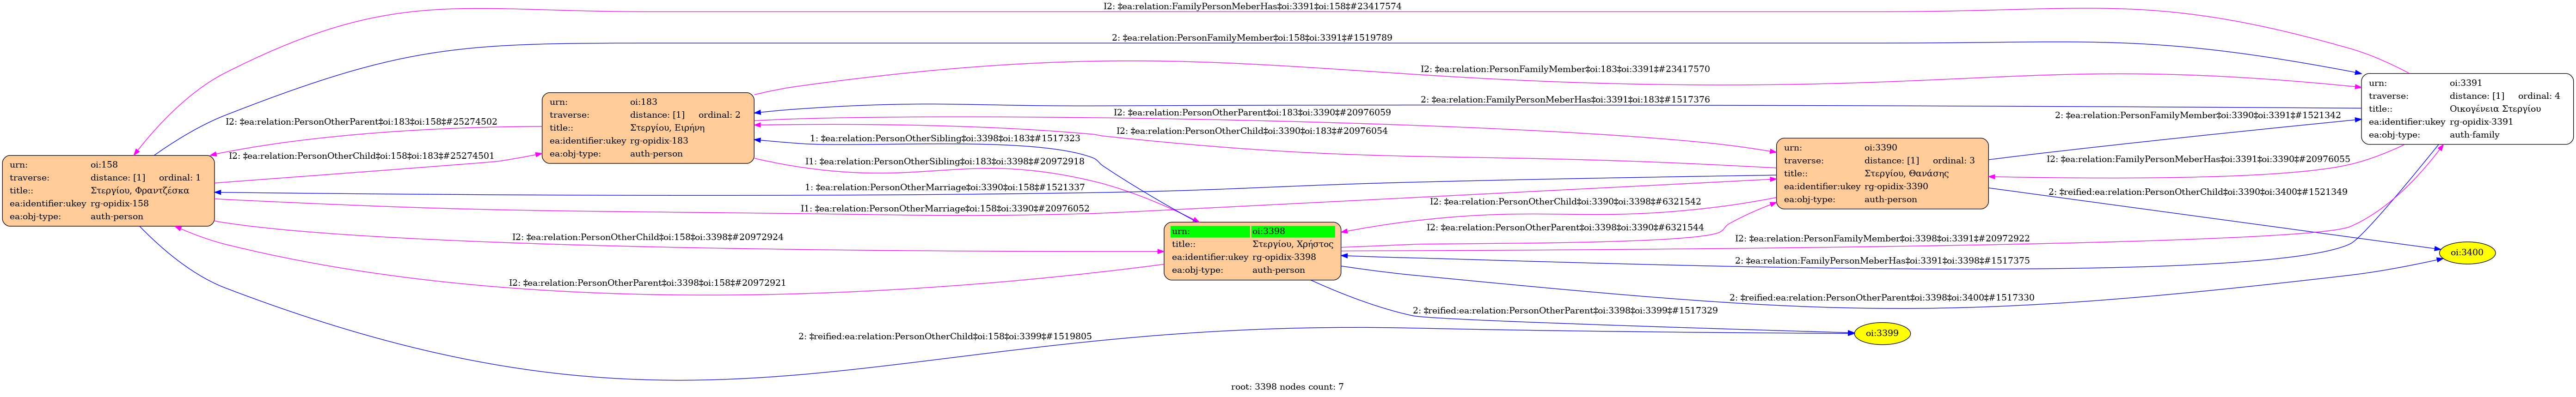The image size is (2576, 397).
Task: Select the Στεργίου, Χρήστος title row
Action: (1292, 244)
